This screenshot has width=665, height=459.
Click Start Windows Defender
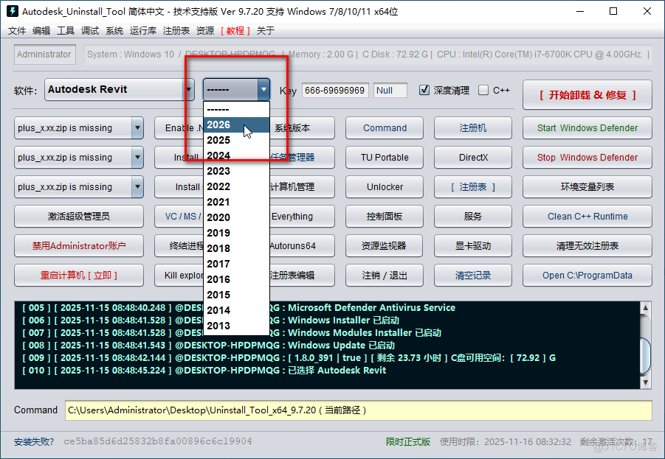point(587,127)
